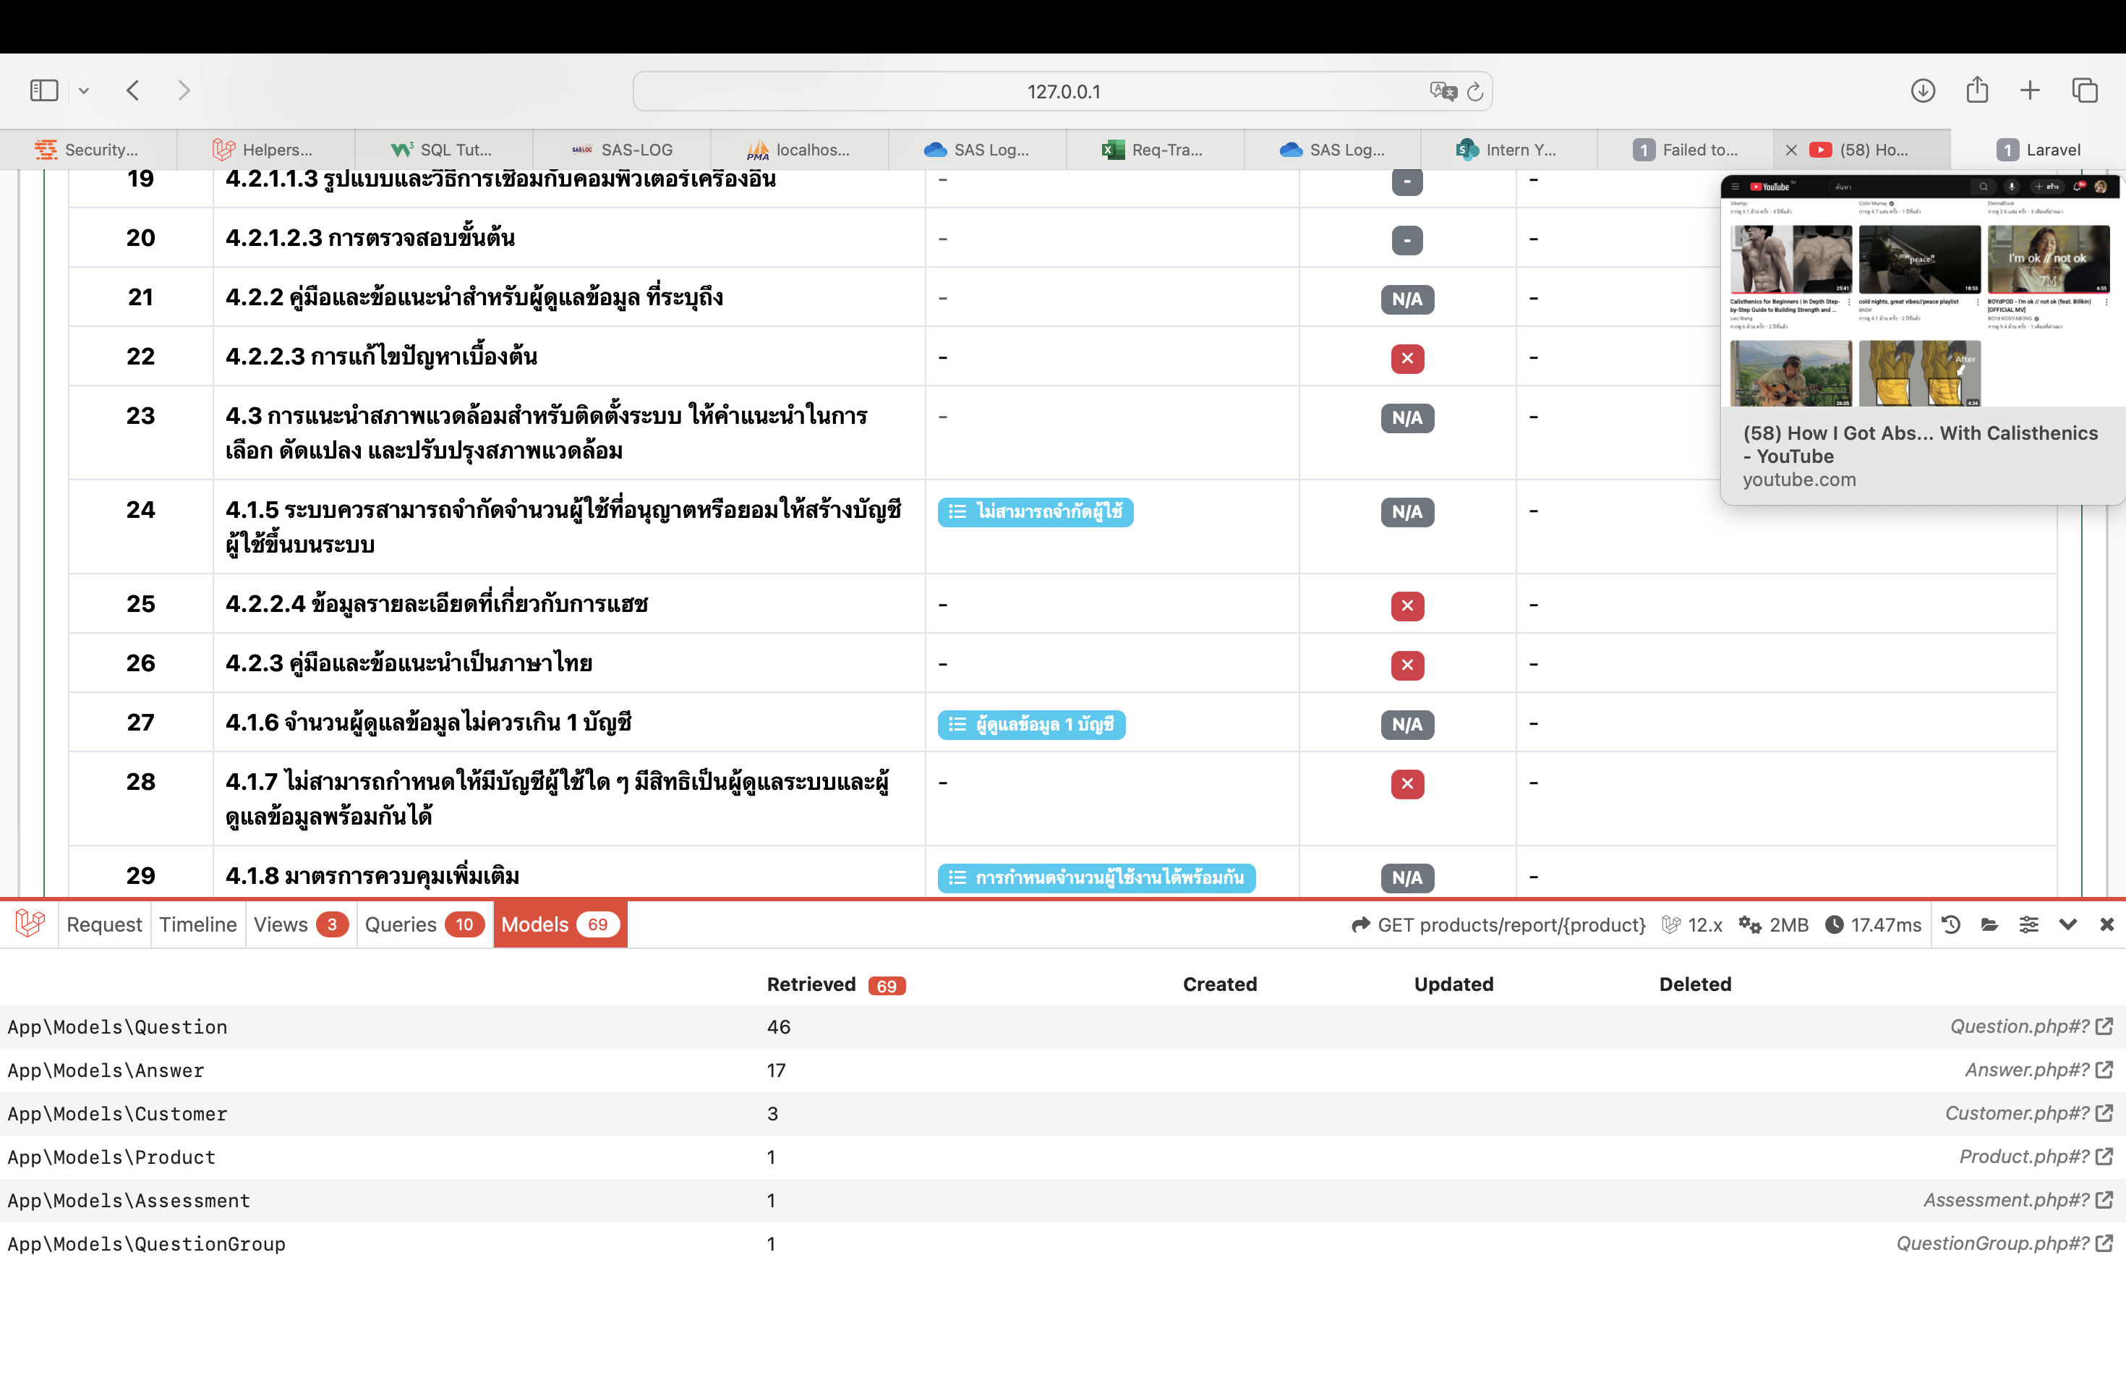Click the Safari translate page icon
The image size is (2126, 1383).
click(x=1442, y=91)
